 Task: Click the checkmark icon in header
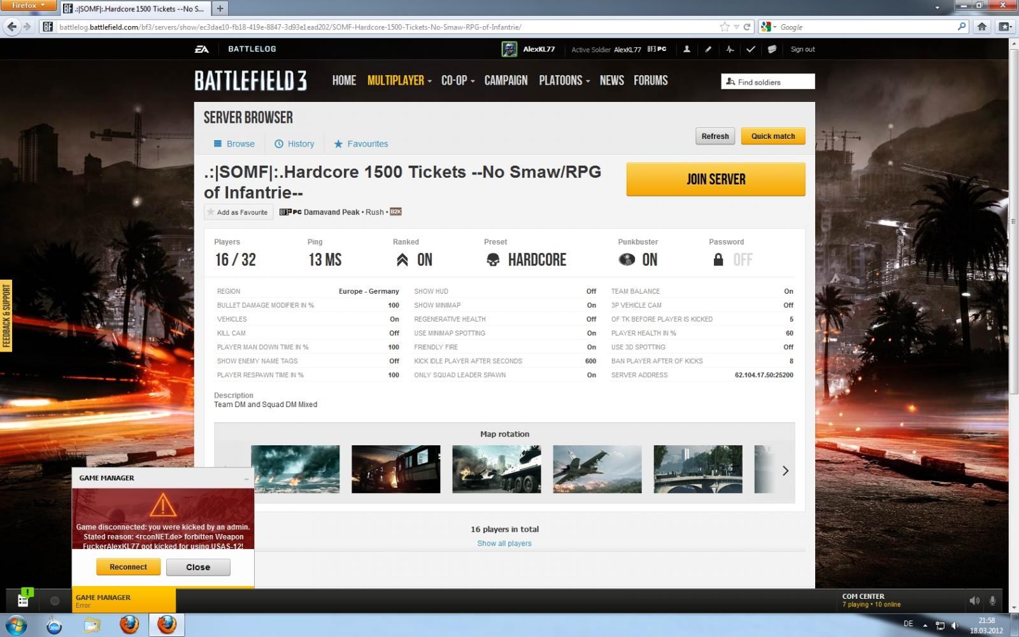coord(751,49)
